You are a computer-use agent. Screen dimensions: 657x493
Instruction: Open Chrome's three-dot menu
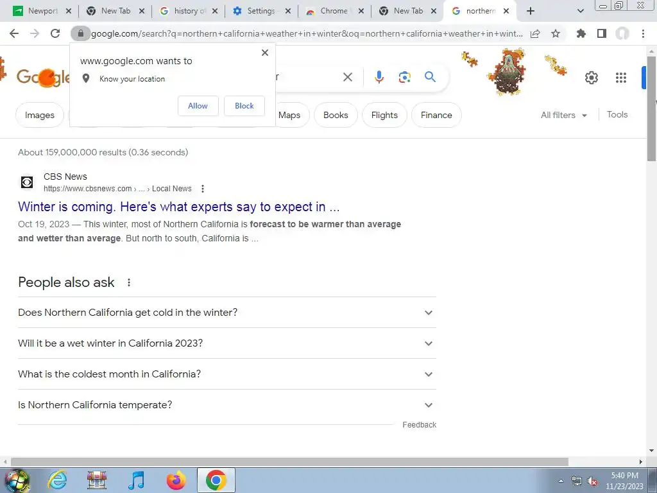(643, 33)
